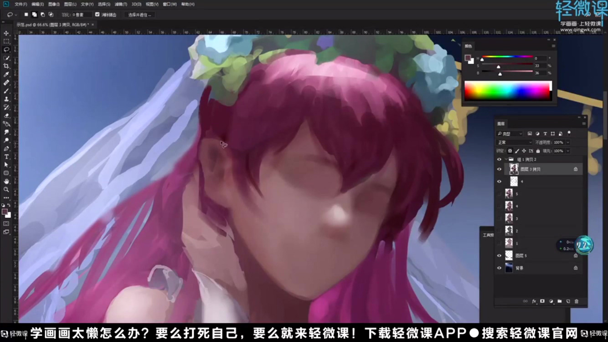Collapse the 组 1 拷贝 2 group arrow
The image size is (608, 342).
[x=506, y=160]
